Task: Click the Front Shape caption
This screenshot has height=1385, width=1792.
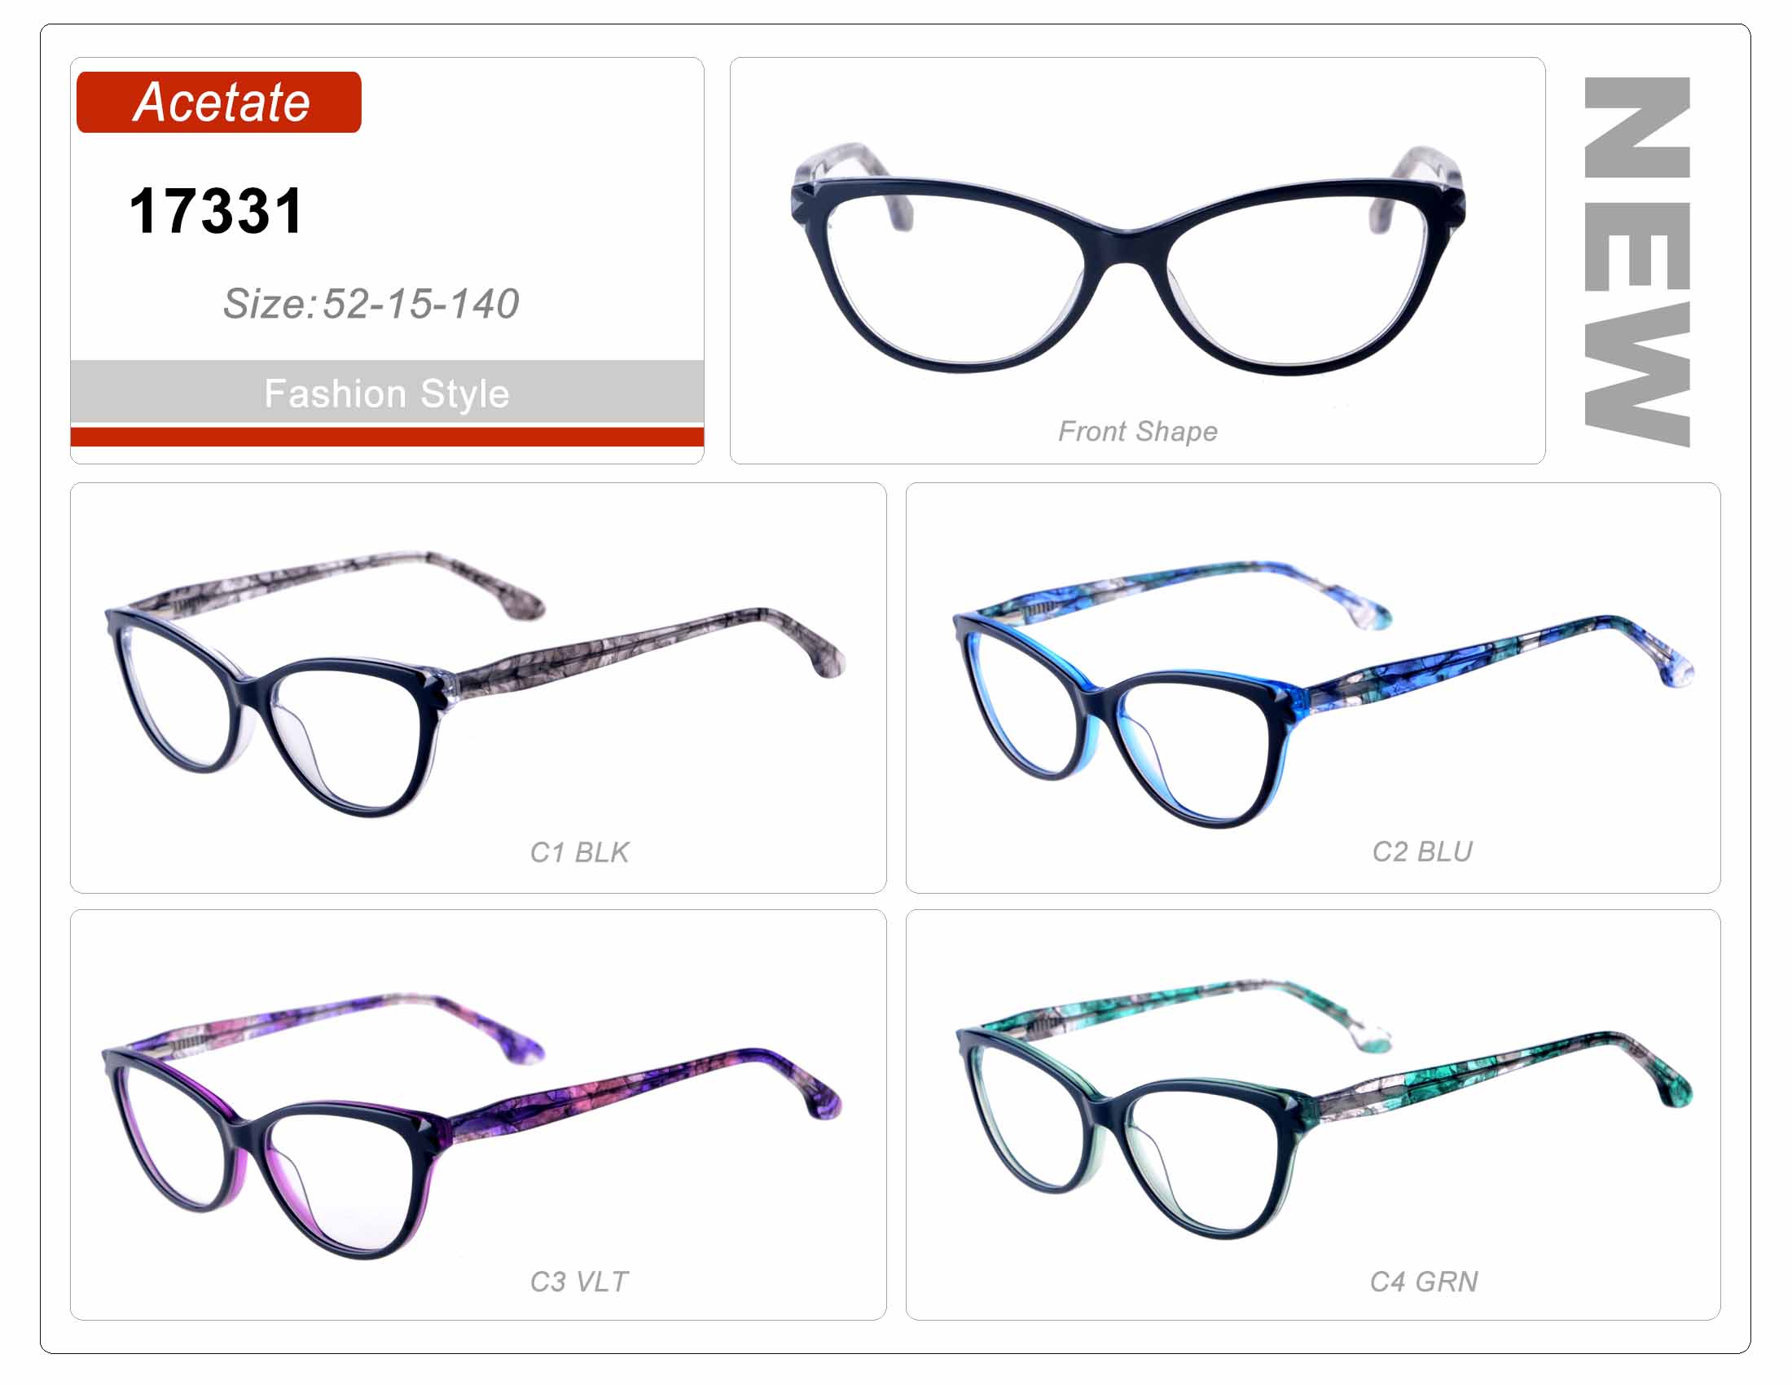Action: pos(1137,432)
